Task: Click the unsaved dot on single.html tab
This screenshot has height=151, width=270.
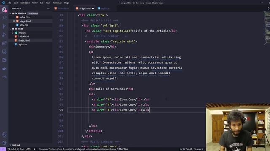Action: pos(93,8)
